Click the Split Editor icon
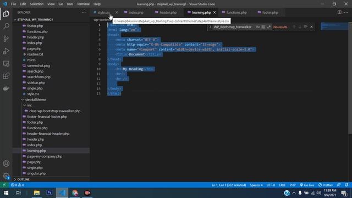352x198 pixels. point(339,12)
